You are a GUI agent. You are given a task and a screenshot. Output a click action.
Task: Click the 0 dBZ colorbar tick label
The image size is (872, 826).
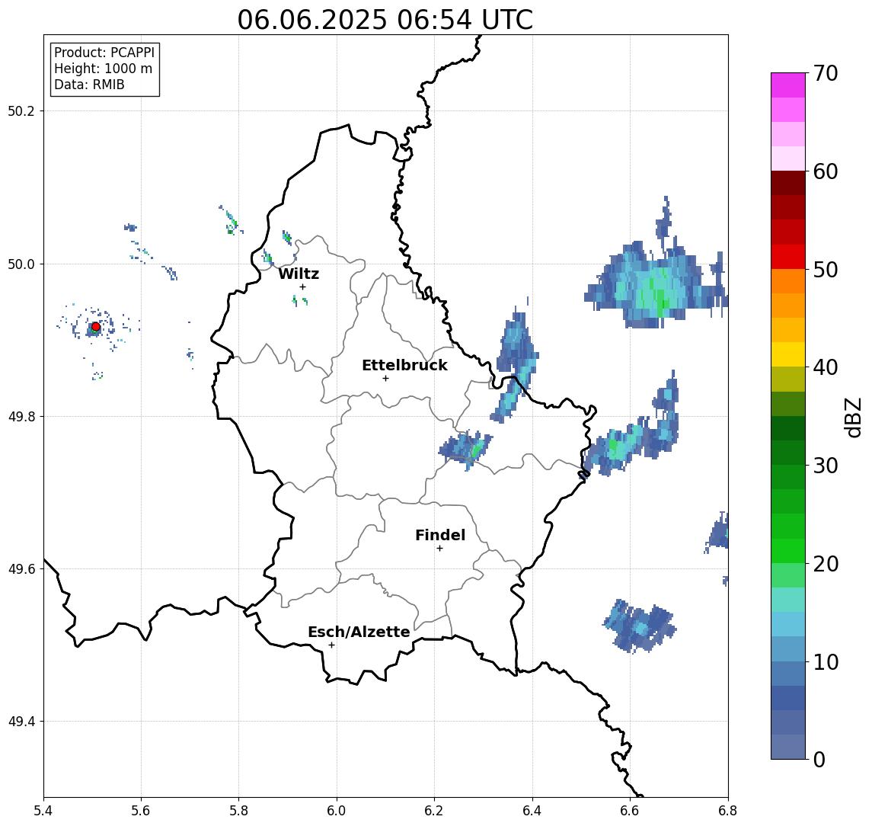pos(819,759)
